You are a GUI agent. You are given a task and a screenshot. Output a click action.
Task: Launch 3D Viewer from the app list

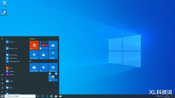click(17, 42)
